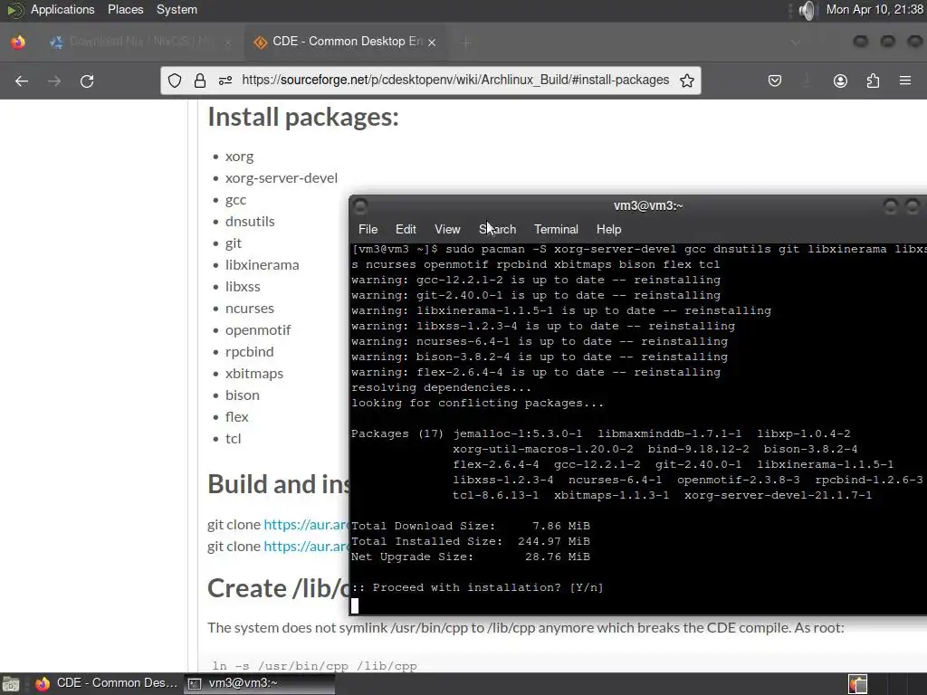This screenshot has width=927, height=695.
Task: Open site permissions icon in address bar
Action: [x=225, y=81]
